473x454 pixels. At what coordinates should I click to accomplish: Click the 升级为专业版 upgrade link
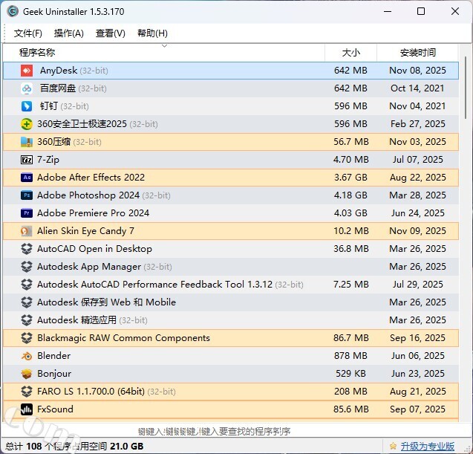pyautogui.click(x=427, y=447)
